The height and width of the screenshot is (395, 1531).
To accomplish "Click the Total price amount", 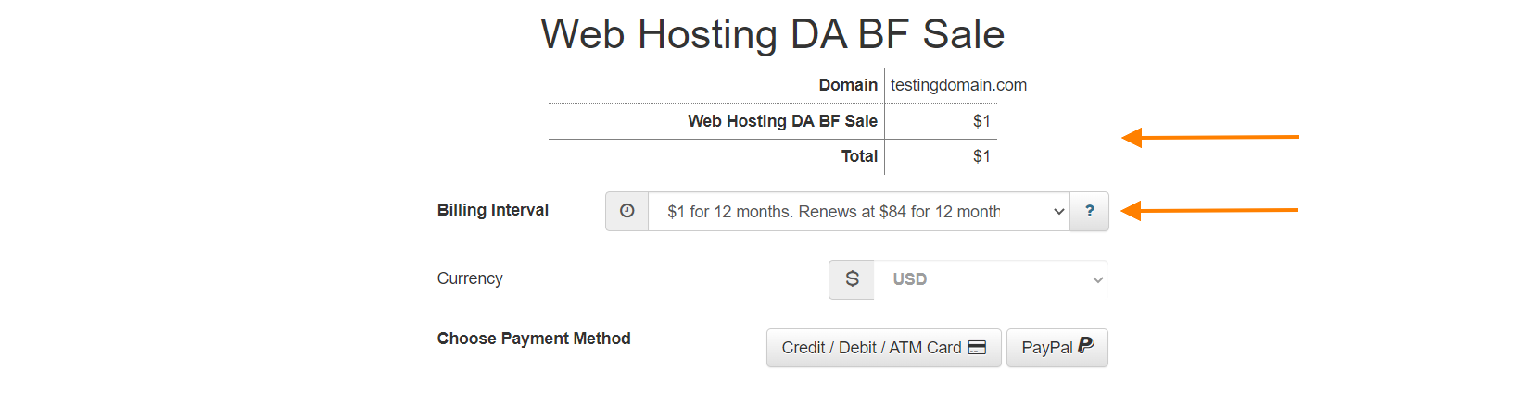I will click(981, 156).
